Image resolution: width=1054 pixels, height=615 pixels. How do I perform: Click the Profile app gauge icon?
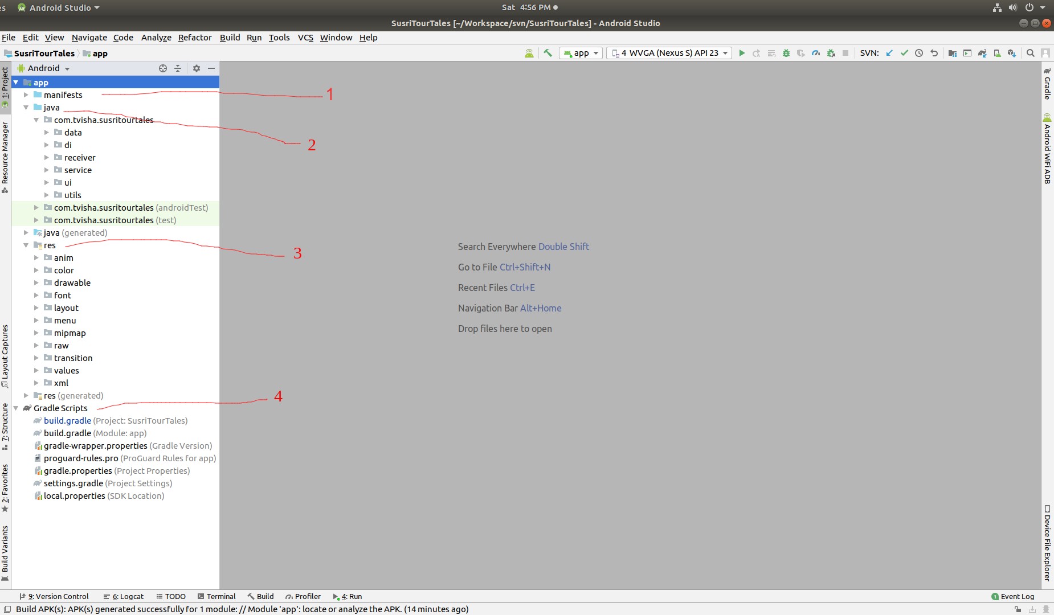(x=816, y=53)
